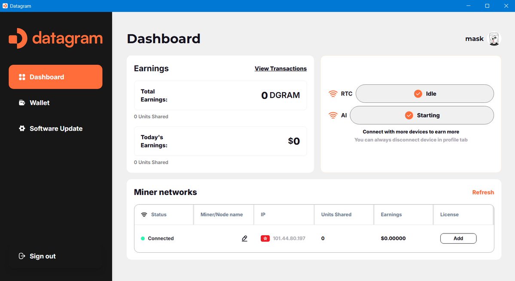Click 'Connect with more devices to earn more'

tap(411, 132)
